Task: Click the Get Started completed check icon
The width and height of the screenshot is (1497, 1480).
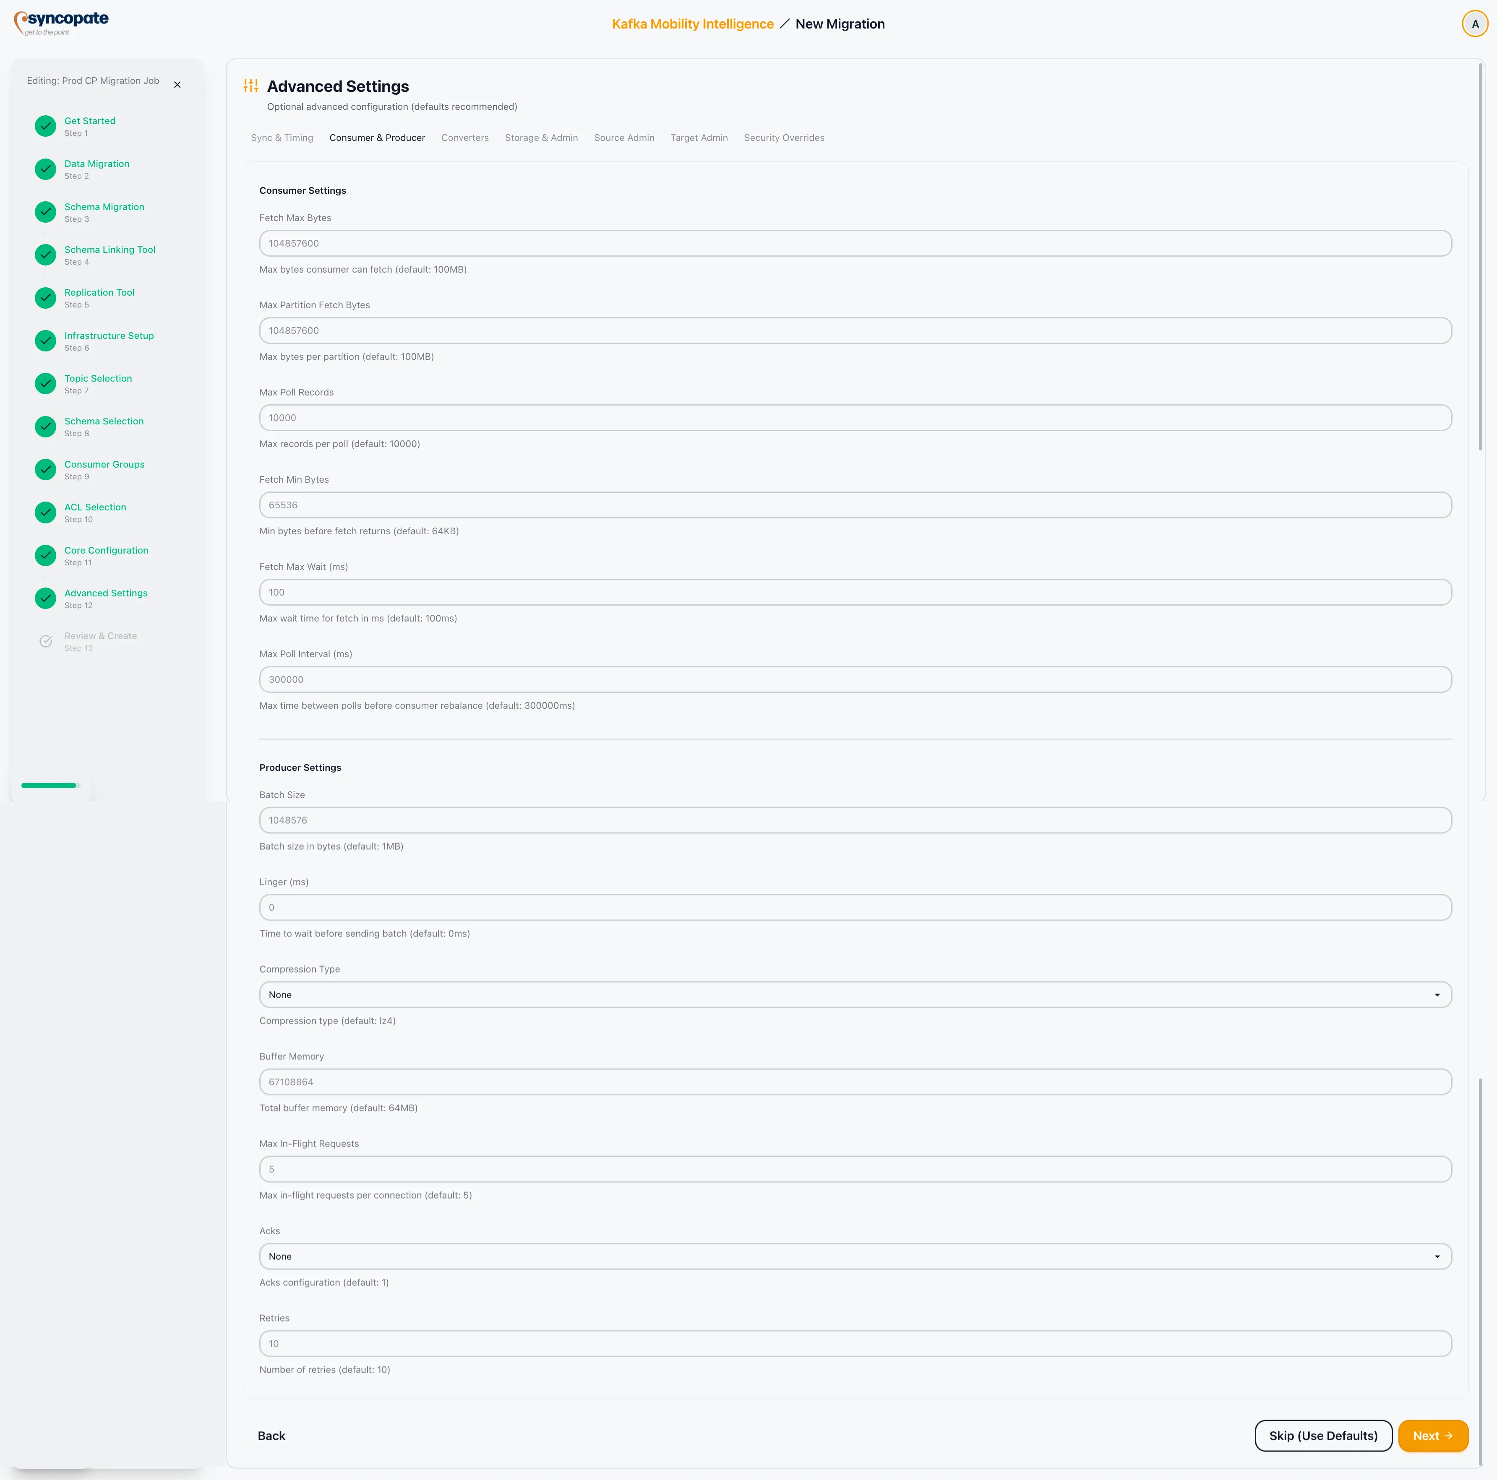Action: point(45,125)
